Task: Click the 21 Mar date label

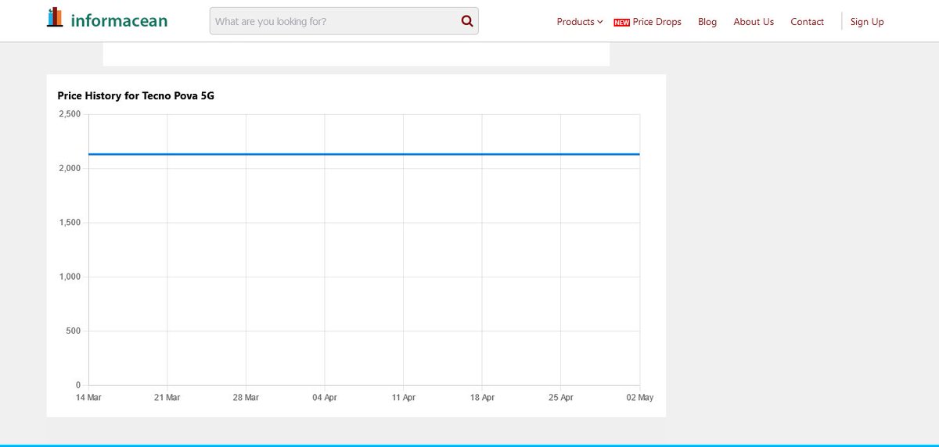Action: point(167,398)
